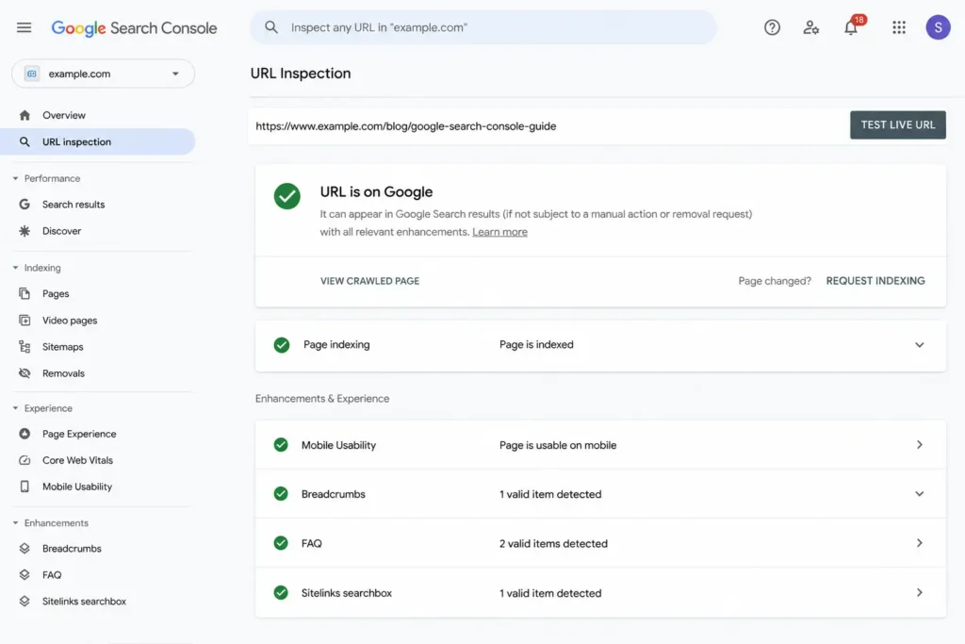965x644 pixels.
Task: Click the Removals crossed-eye icon
Action: coord(25,373)
